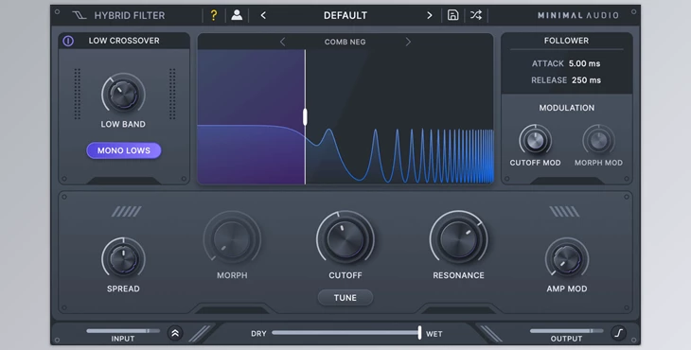Open the user account profile icon
691x350 pixels.
pyautogui.click(x=237, y=15)
